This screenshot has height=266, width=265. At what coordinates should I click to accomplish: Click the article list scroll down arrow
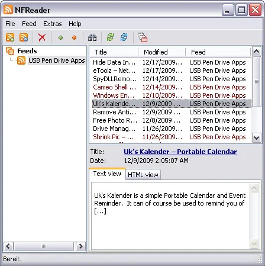[x=256, y=137]
